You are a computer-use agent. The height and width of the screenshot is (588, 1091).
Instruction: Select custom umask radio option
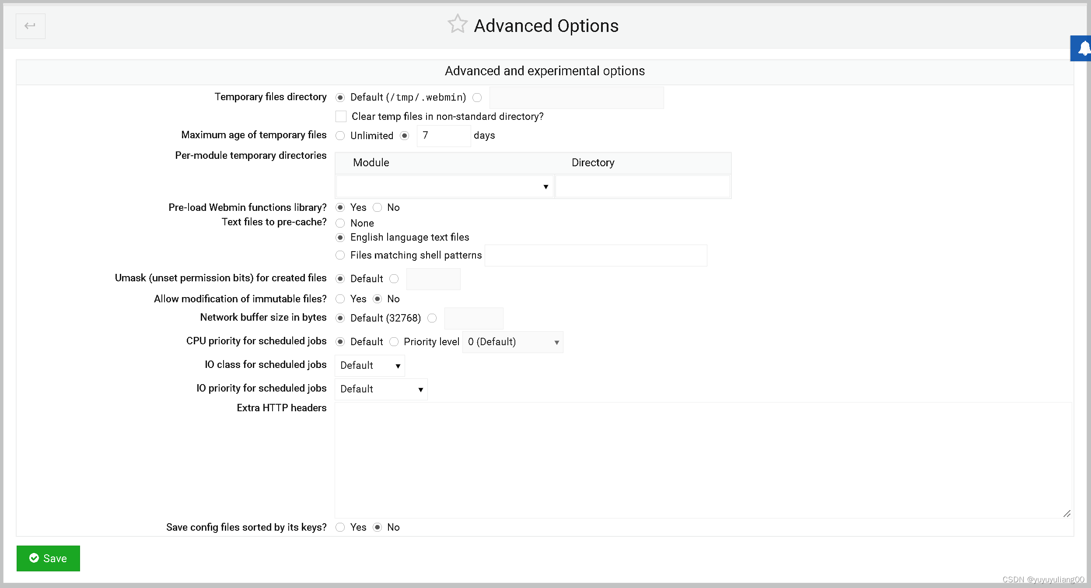point(394,279)
